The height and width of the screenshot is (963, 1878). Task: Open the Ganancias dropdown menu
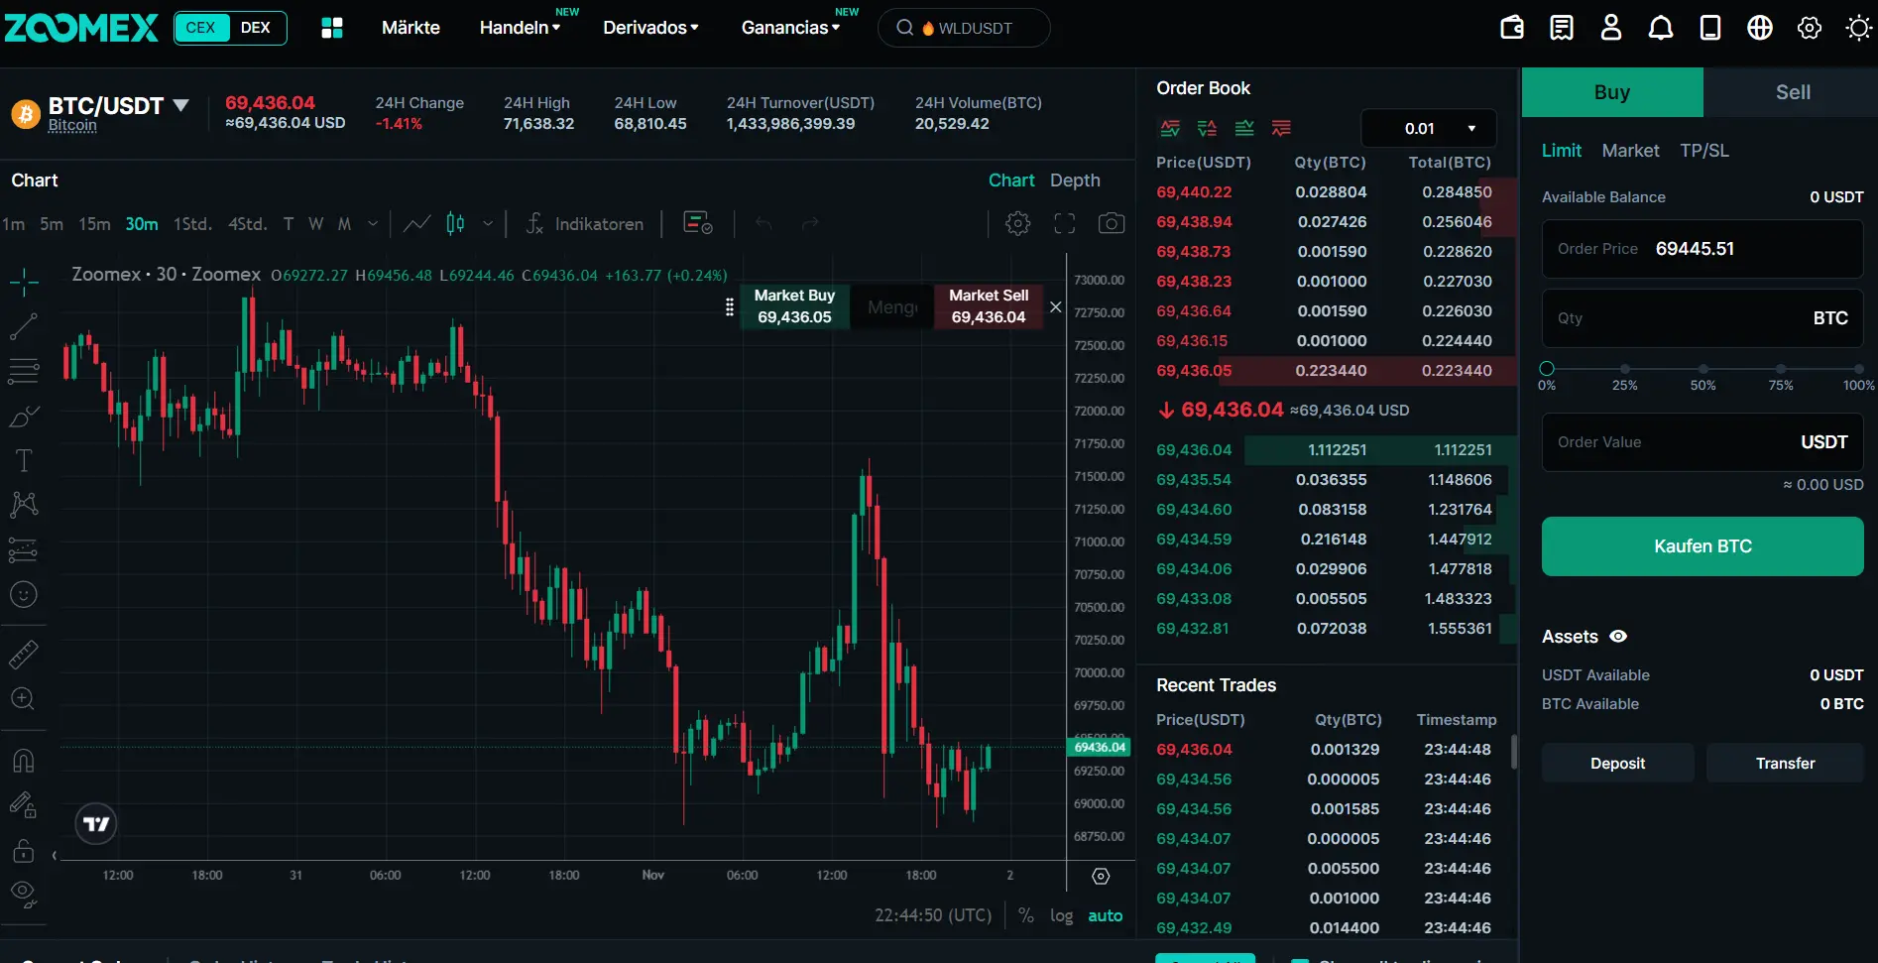tap(790, 28)
